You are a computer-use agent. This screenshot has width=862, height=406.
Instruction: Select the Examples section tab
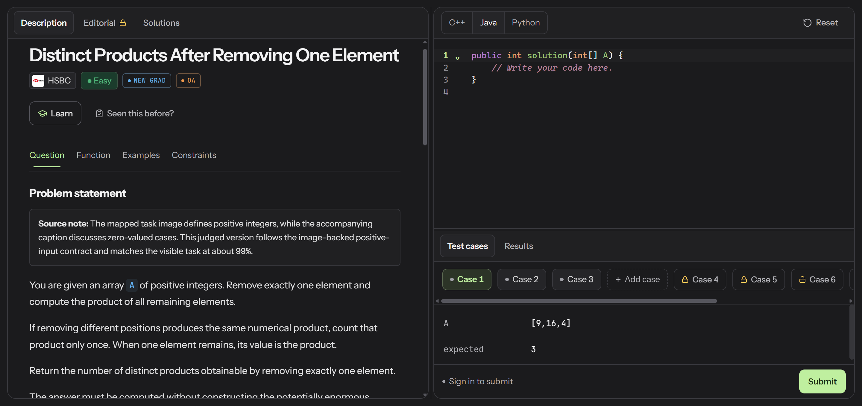[x=141, y=155]
